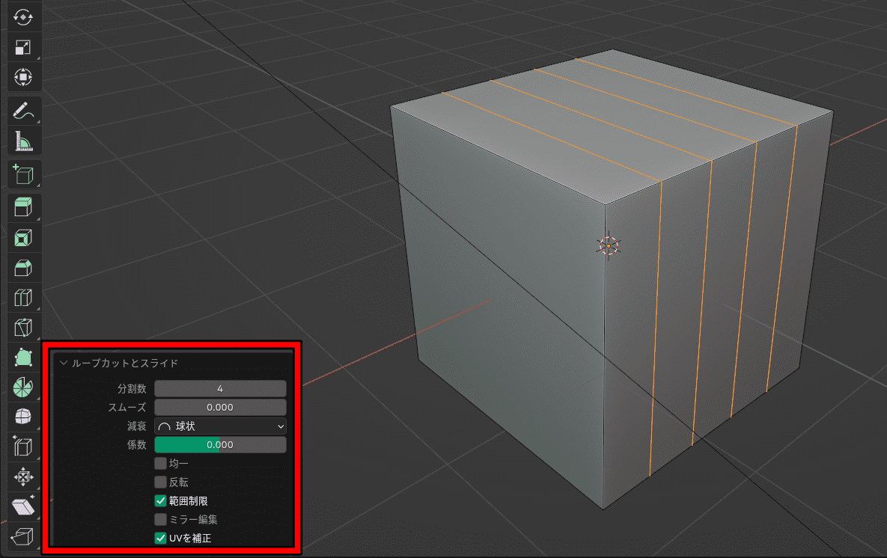Viewport: 887px width, 558px height.
Task: Pick the Poly Build tool
Action: click(23, 358)
